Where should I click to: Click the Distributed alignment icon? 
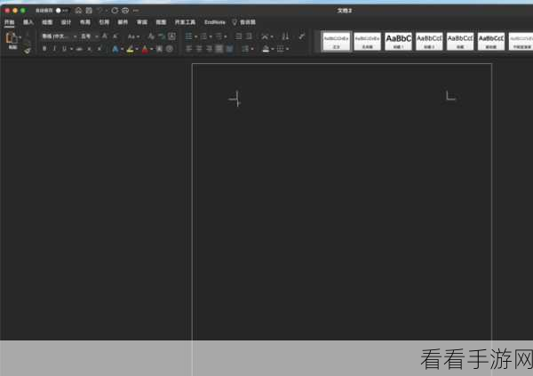click(229, 49)
